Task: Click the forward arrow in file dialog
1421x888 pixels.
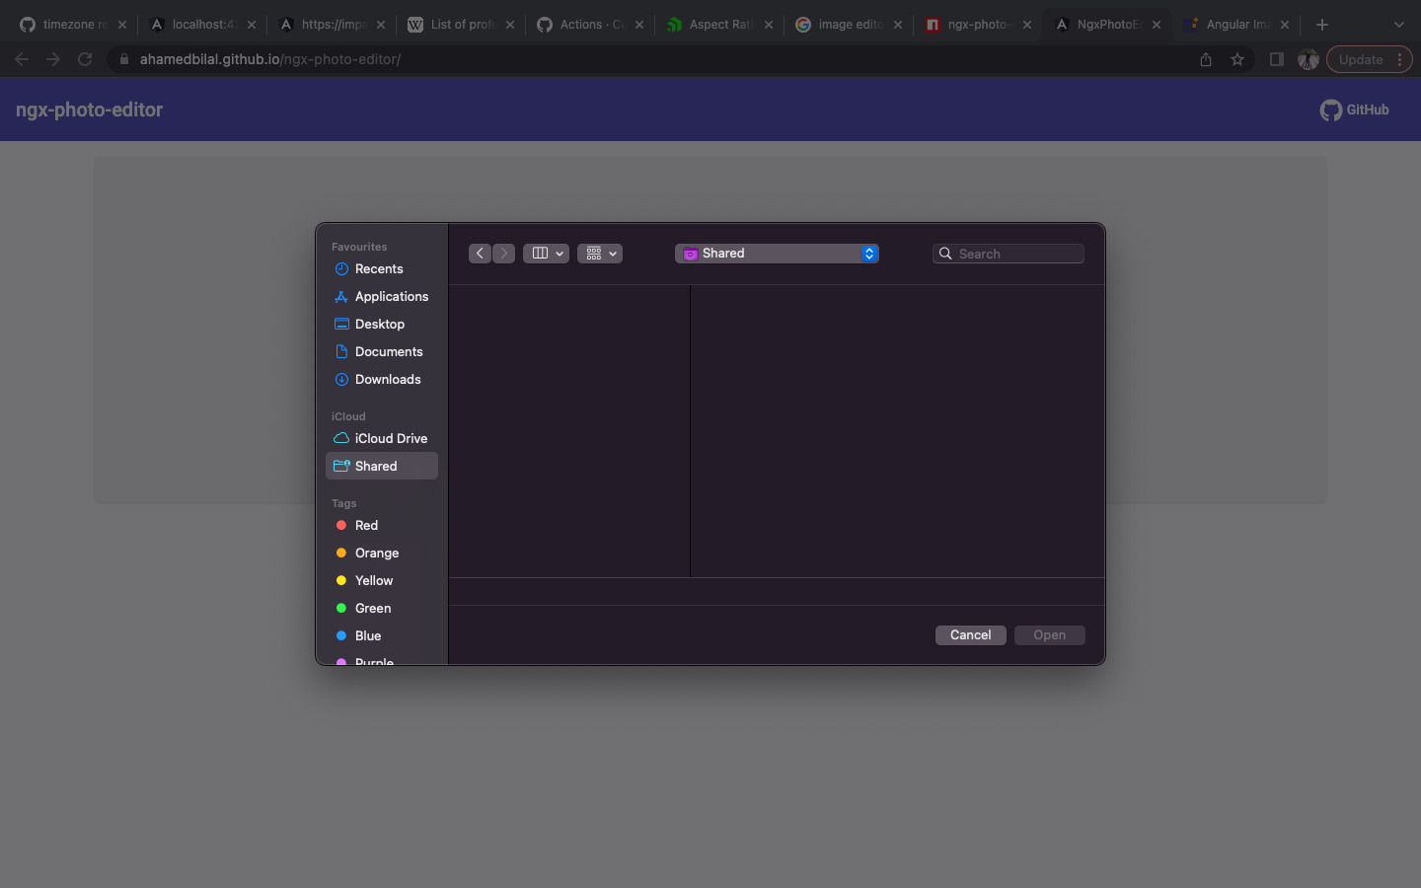Action: (504, 254)
